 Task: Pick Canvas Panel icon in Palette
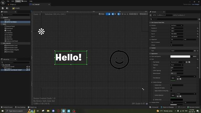coord(5,26)
